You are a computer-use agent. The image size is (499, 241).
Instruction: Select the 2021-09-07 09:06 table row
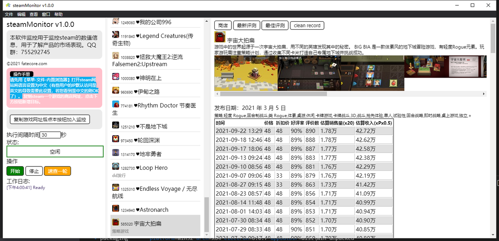(x=304, y=175)
